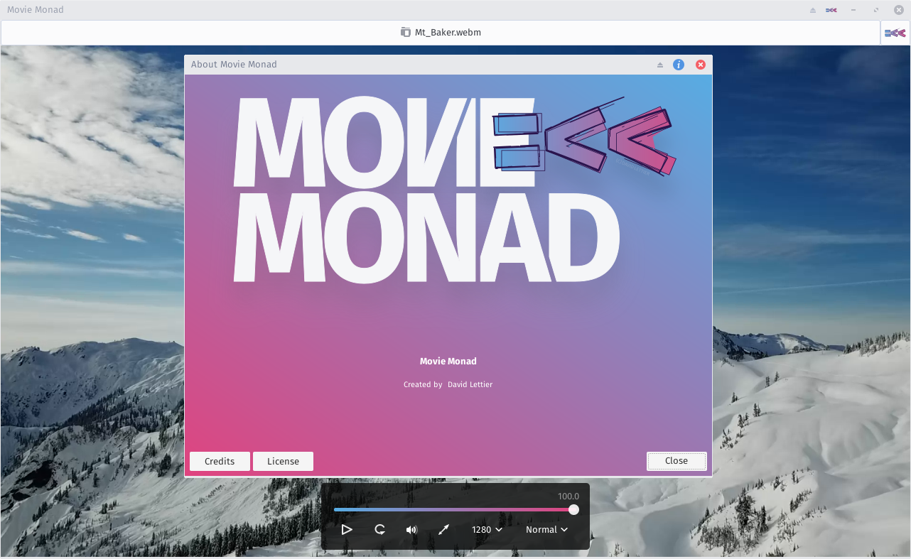This screenshot has width=911, height=559.
Task: Click the 'Movie Monad' main window title text
Action: coord(36,10)
